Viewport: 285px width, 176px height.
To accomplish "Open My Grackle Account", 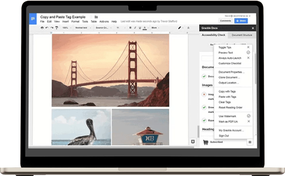I will (x=231, y=130).
